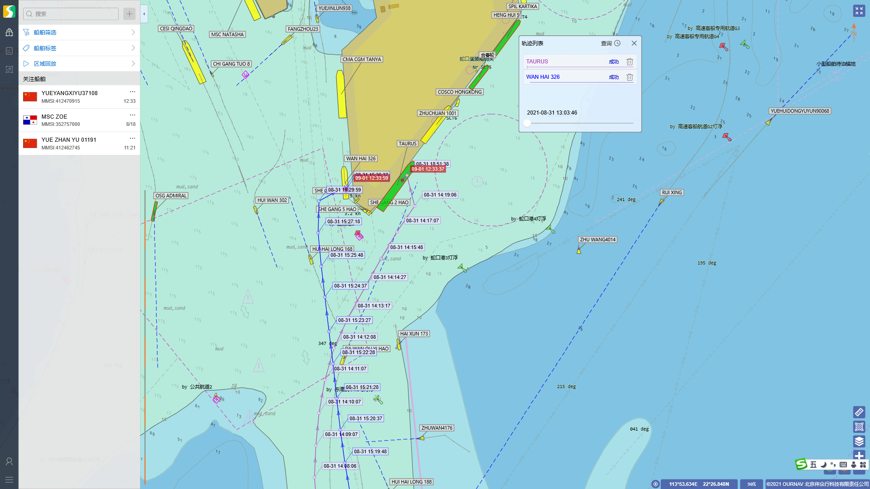The image size is (870, 489).
Task: Click the track playback time slider handle
Action: pos(527,123)
